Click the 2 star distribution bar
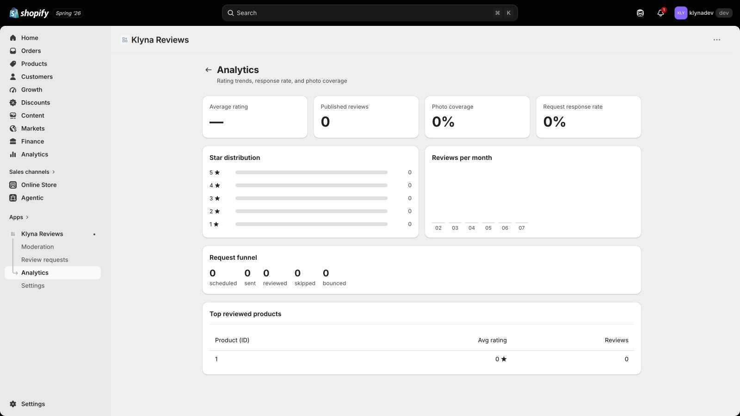Image resolution: width=740 pixels, height=416 pixels. click(x=311, y=211)
